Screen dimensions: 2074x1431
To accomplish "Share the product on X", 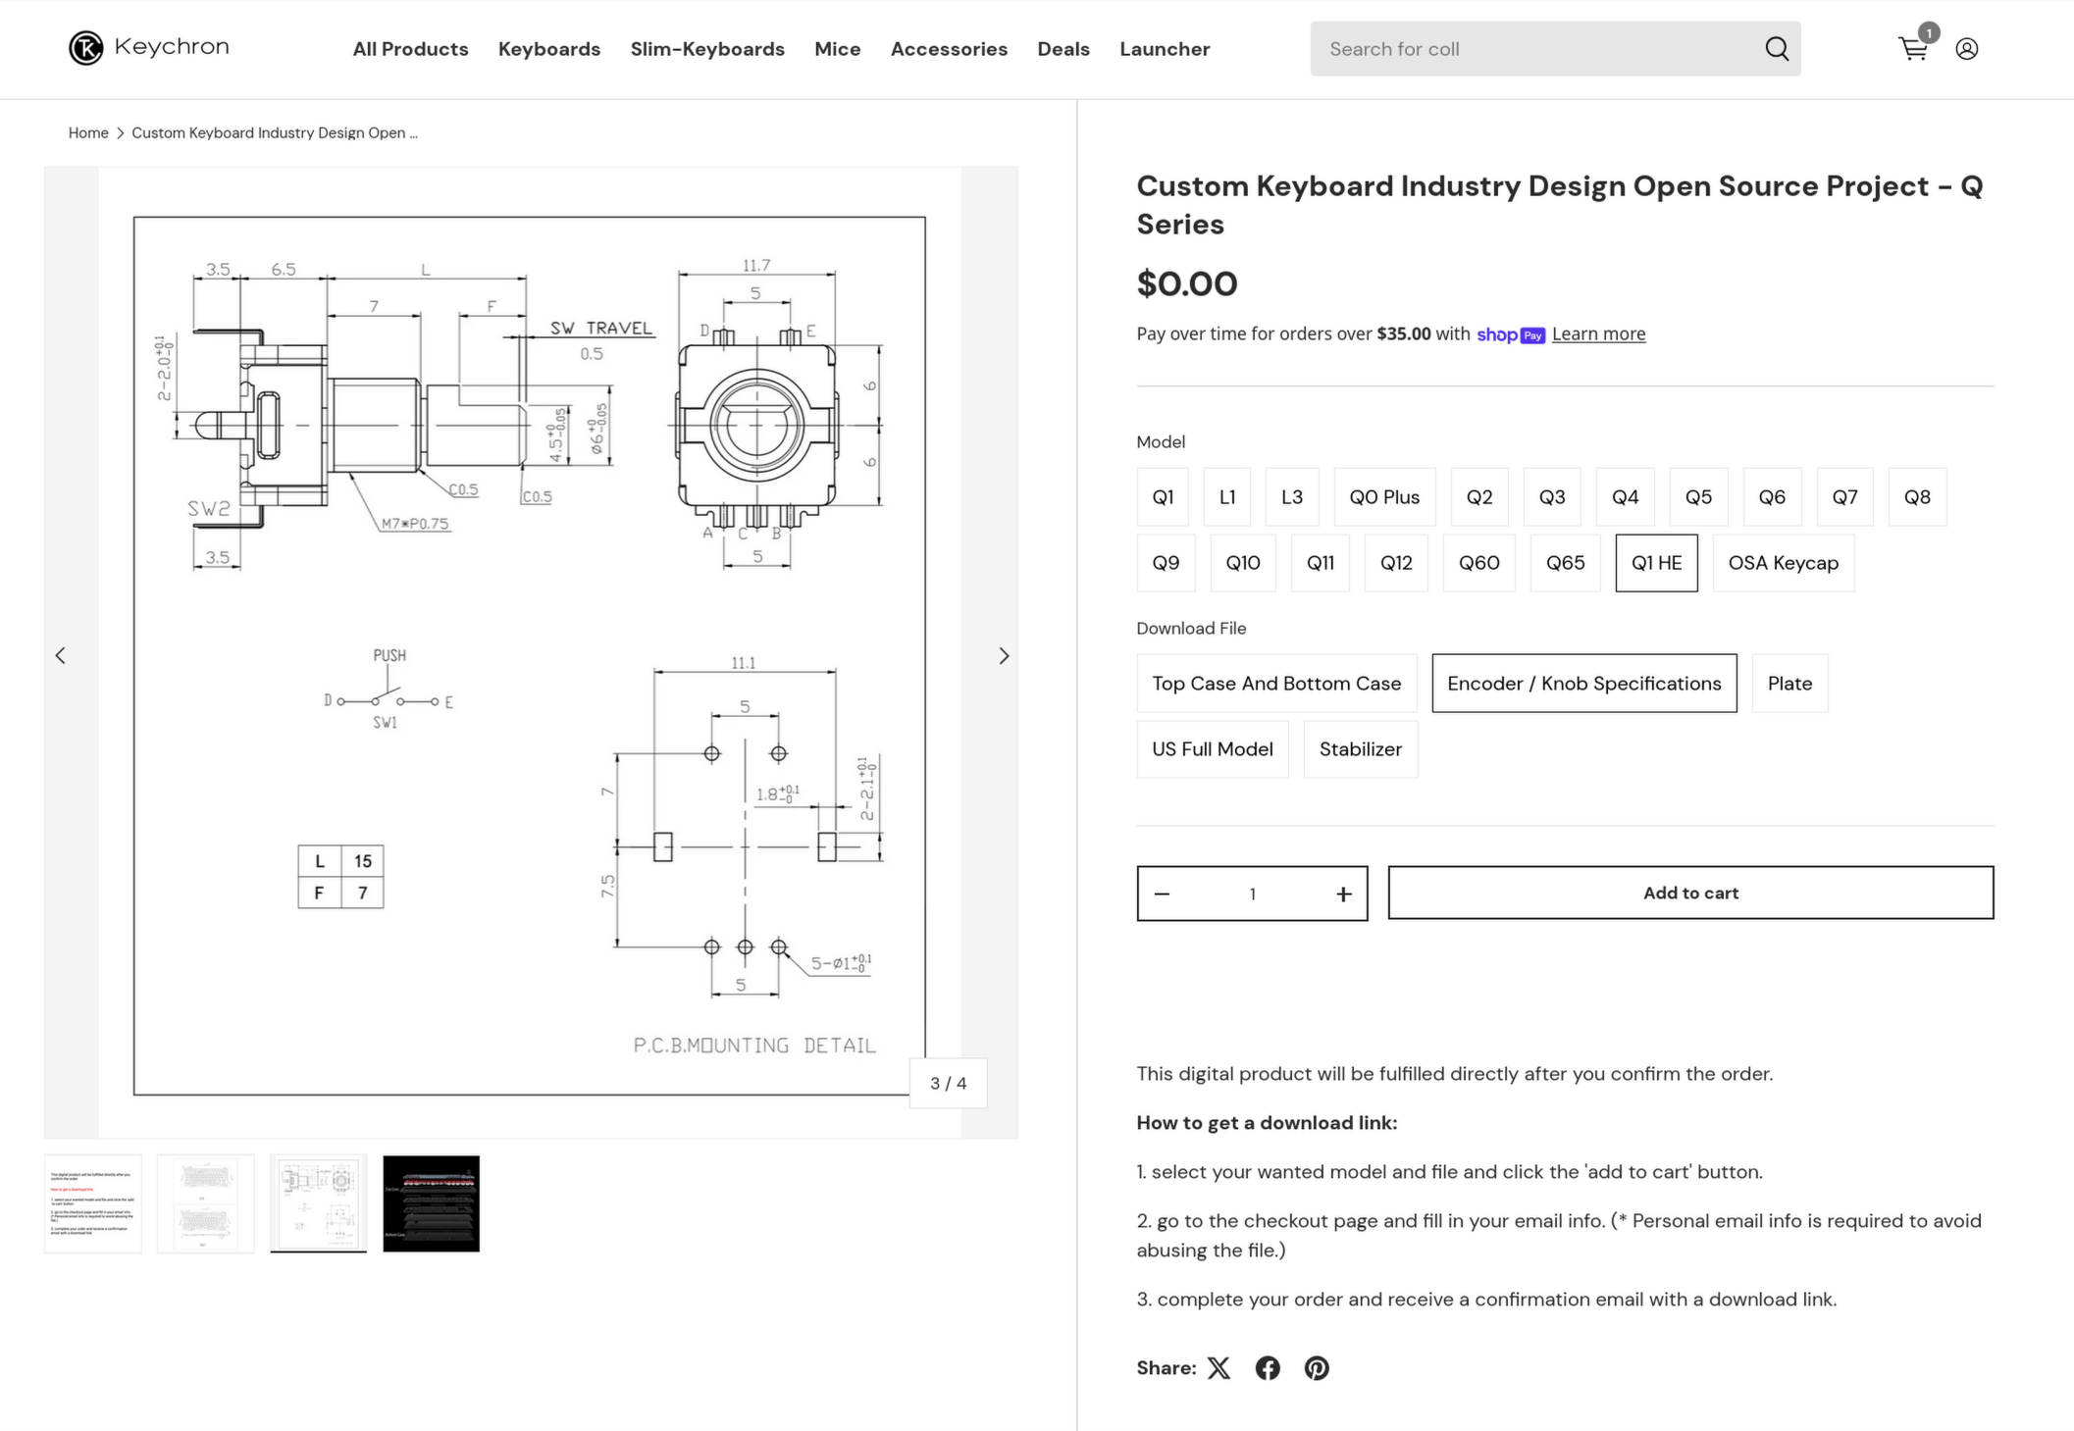I will pyautogui.click(x=1218, y=1367).
